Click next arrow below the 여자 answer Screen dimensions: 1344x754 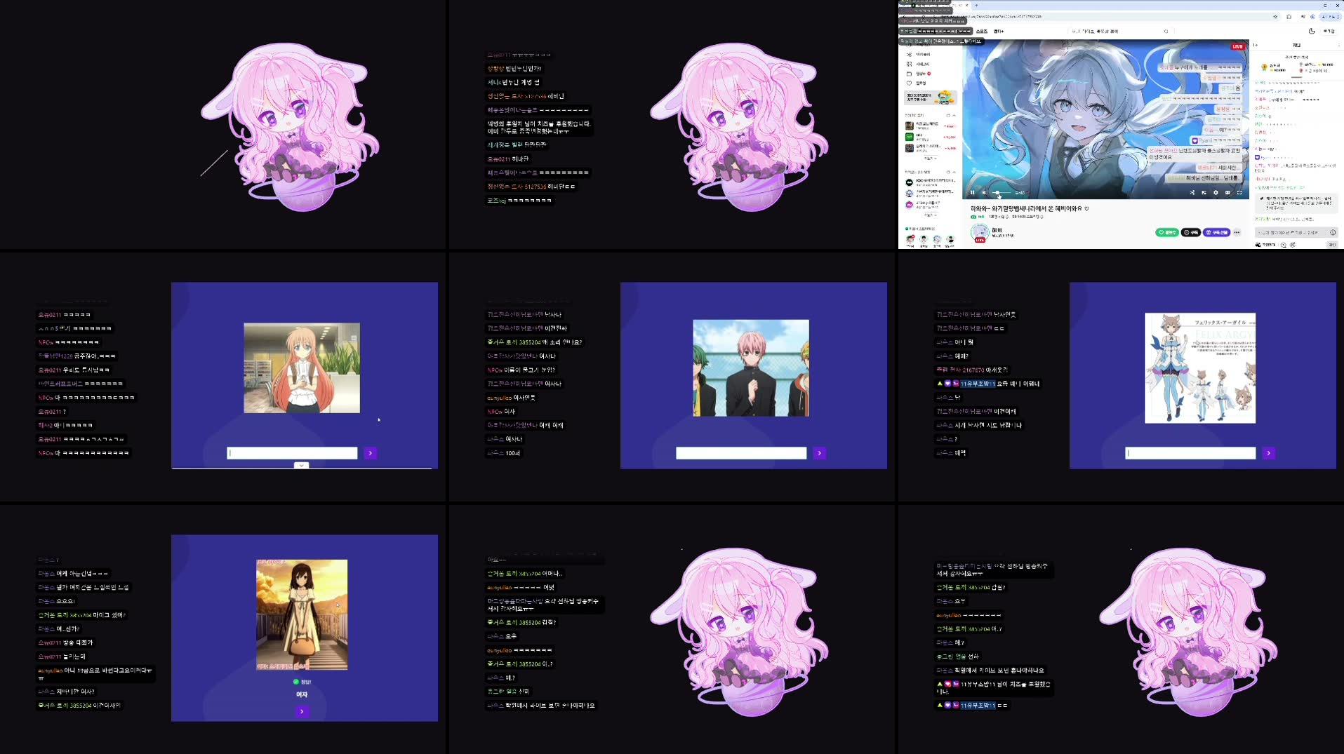point(302,711)
